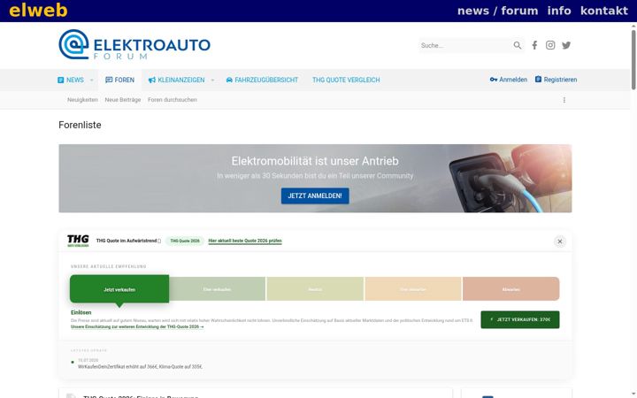
Task: Open Fahrzeugübersicht tab
Action: pos(262,80)
